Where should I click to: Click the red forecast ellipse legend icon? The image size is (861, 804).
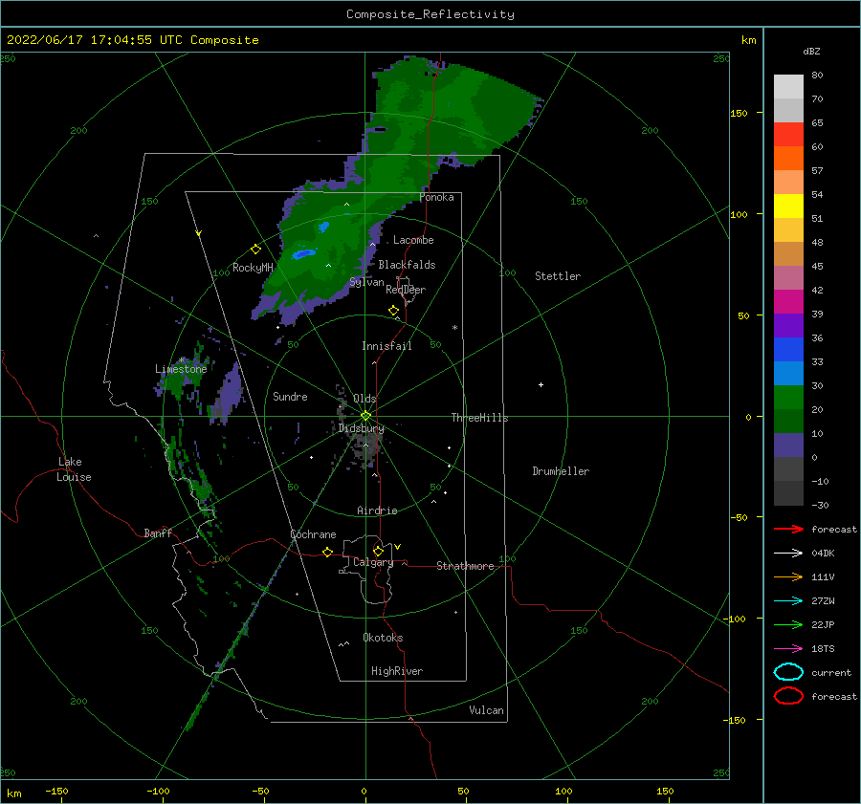tap(788, 696)
